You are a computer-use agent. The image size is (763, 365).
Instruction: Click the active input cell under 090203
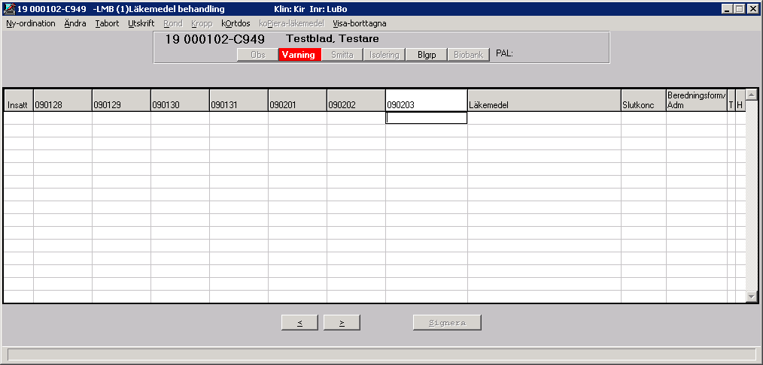tap(426, 118)
